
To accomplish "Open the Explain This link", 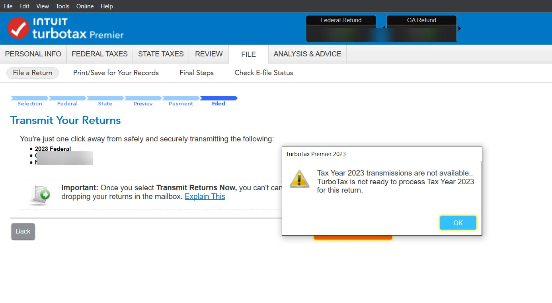I will click(205, 197).
